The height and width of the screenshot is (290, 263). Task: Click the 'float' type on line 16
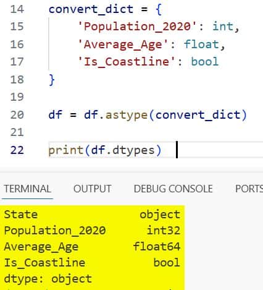click(201, 45)
